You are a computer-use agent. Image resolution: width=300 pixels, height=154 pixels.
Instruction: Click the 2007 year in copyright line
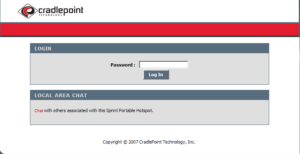[x=133, y=142]
